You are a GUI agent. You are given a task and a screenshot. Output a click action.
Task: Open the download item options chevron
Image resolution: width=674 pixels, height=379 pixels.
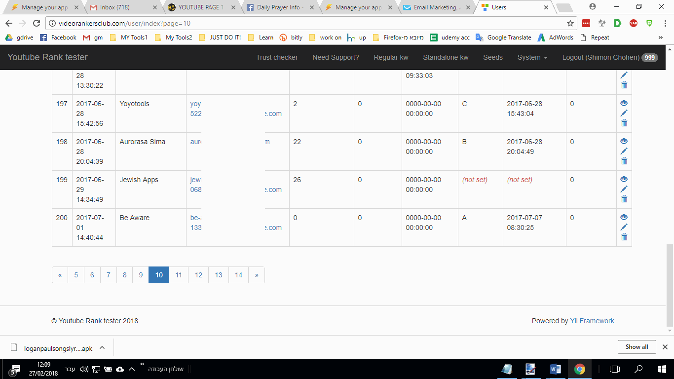pyautogui.click(x=102, y=347)
